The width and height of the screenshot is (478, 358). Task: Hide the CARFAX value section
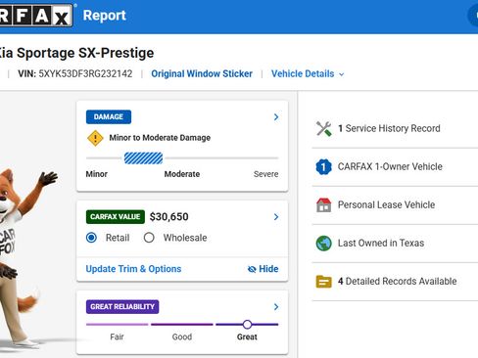click(263, 269)
